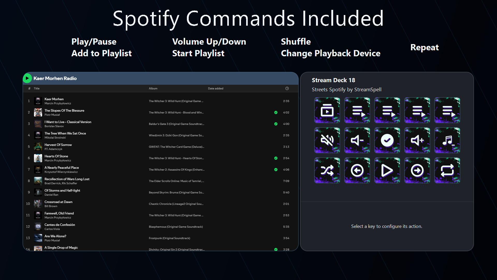The width and height of the screenshot is (497, 280).
Task: Select the previous track arrow key
Action: point(357,170)
